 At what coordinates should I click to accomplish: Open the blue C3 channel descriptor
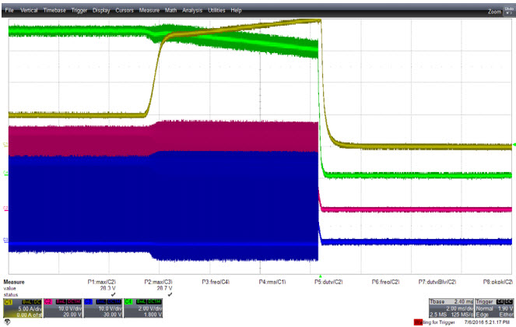coord(104,308)
